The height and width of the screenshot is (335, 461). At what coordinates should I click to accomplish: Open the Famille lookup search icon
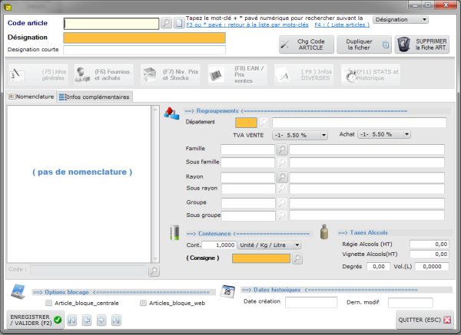pos(282,149)
